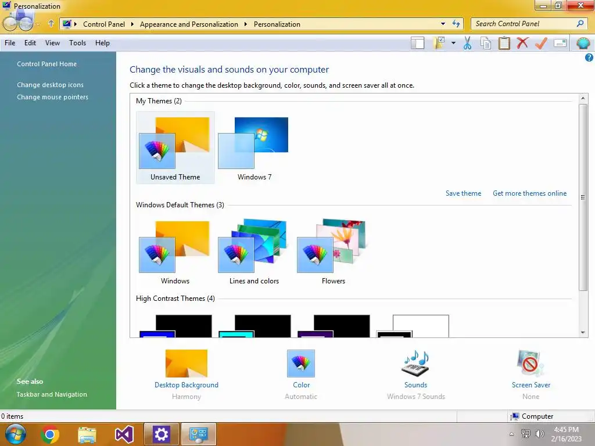
Task: Expand arrow after Appearance and Personalization breadcrumb
Action: (246, 24)
